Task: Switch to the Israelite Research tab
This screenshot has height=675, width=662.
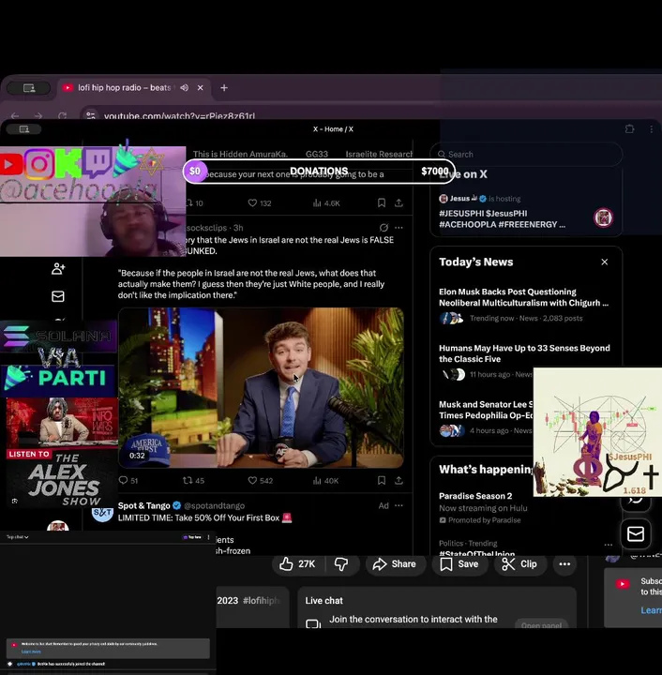Action: point(379,154)
